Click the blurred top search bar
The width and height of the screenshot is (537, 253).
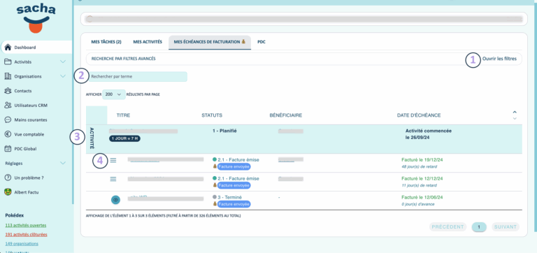click(303, 19)
